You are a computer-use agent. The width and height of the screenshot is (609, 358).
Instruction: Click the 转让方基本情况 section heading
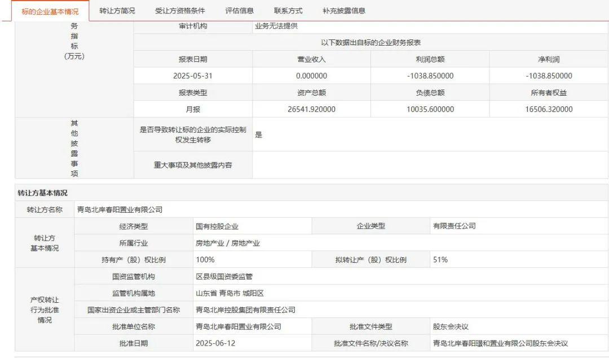pyautogui.click(x=42, y=193)
